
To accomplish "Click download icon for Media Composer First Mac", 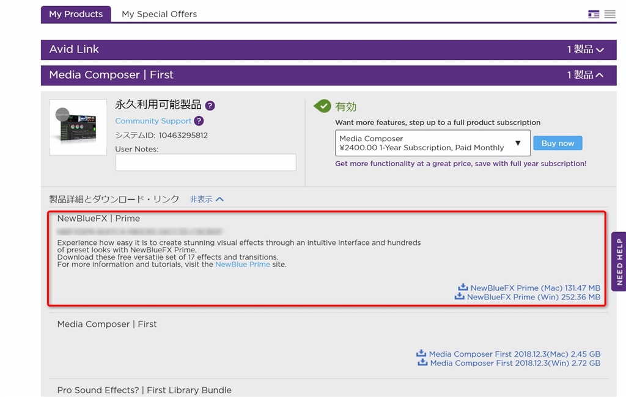I will point(421,354).
